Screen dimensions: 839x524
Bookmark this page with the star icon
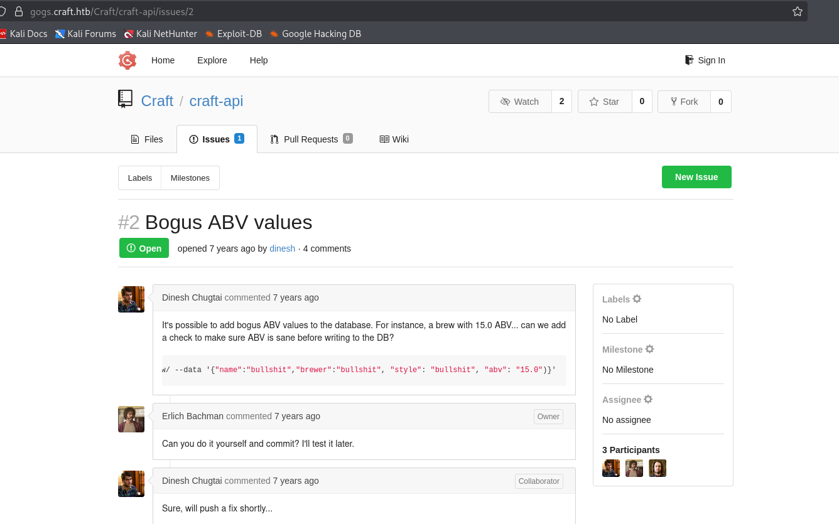pos(798,11)
